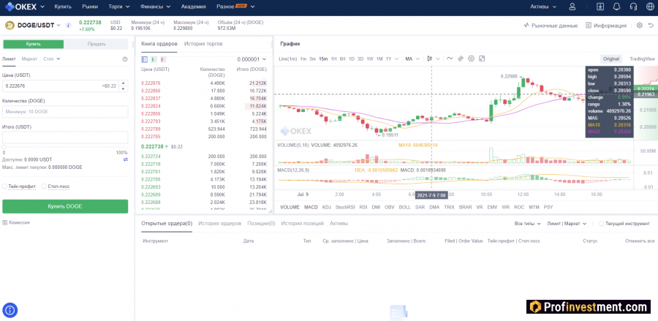Image resolution: width=658 pixels, height=321 pixels.
Task: Open the notifications bell
Action: (616, 7)
